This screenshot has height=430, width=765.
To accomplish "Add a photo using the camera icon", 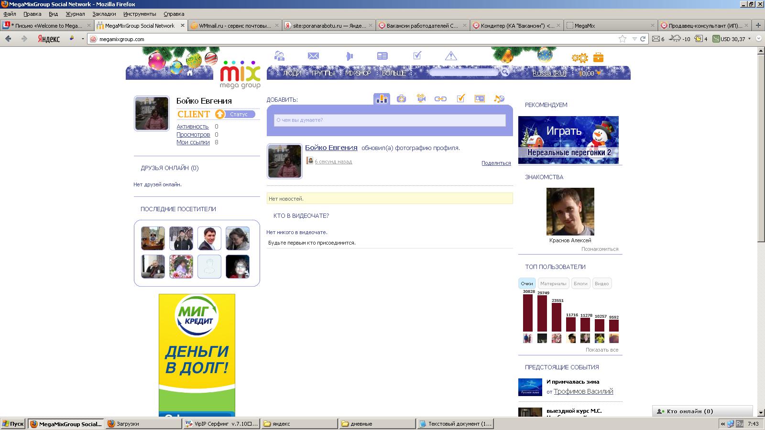I will [x=401, y=99].
